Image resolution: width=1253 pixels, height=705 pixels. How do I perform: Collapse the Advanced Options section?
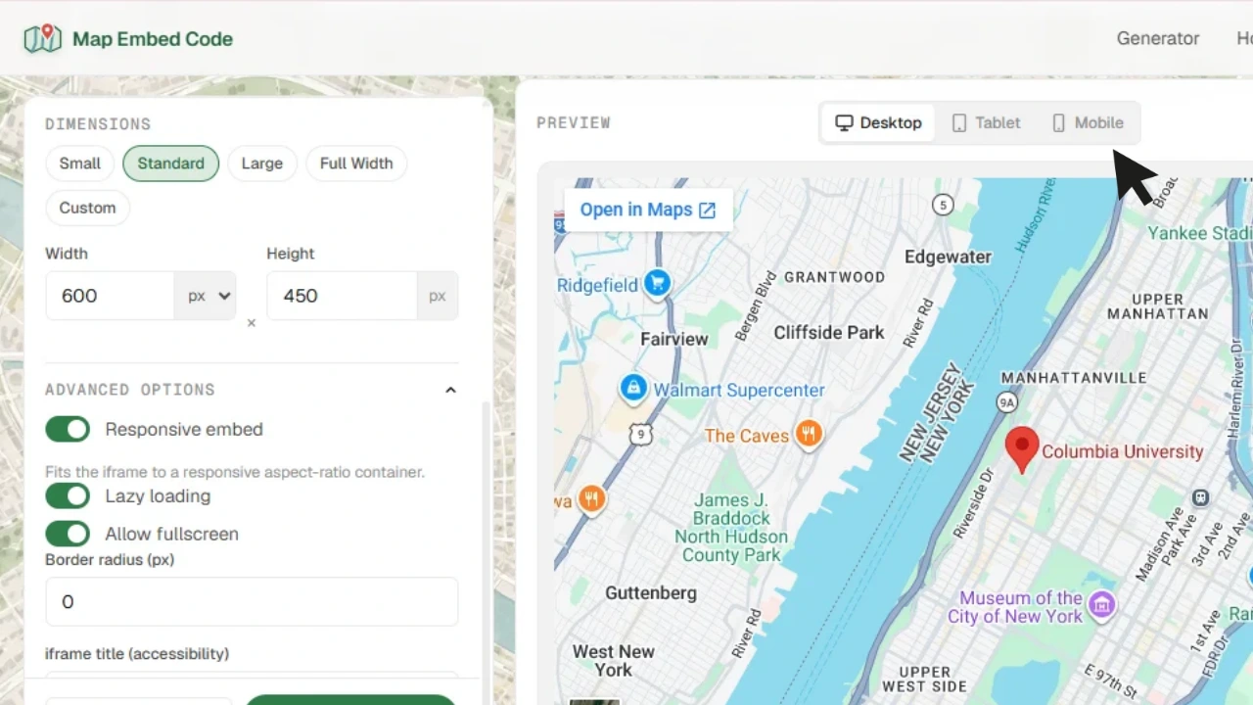450,390
